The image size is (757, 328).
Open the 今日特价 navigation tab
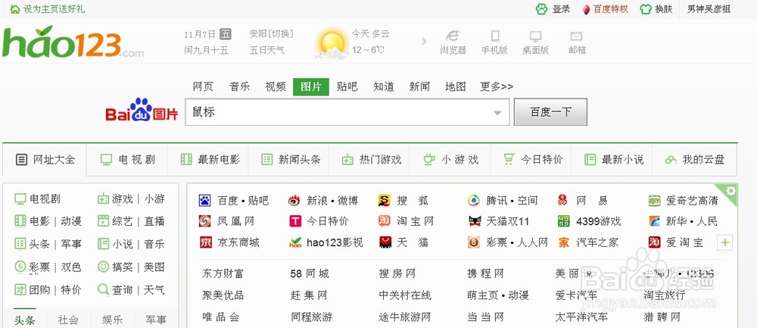point(531,159)
